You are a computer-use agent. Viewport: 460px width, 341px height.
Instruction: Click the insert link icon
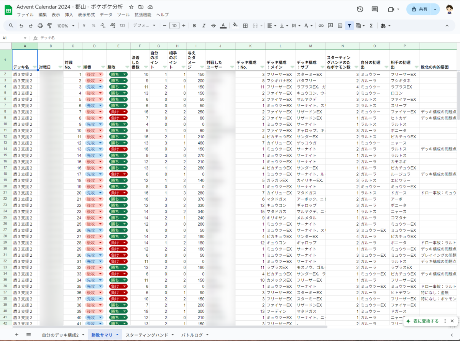click(x=321, y=26)
